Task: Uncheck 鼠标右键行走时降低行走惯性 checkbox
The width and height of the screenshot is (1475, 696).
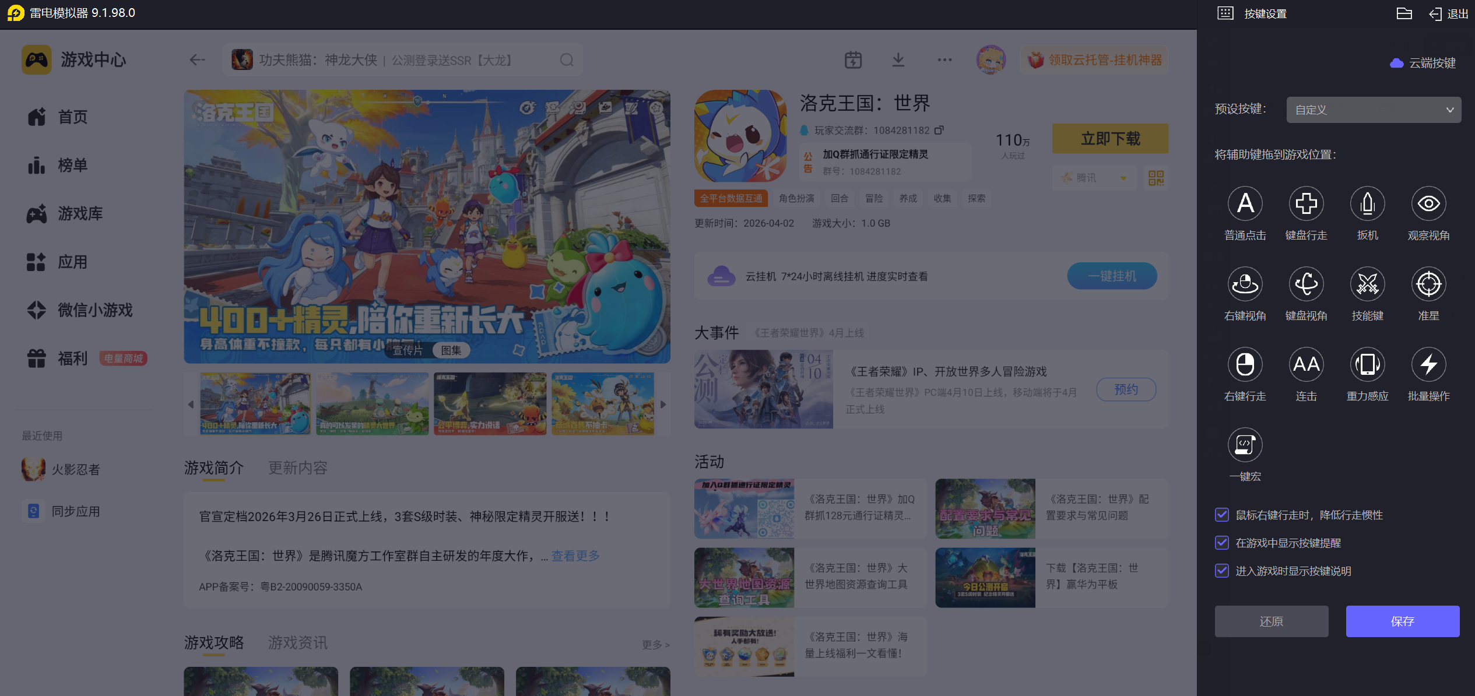Action: [x=1222, y=515]
